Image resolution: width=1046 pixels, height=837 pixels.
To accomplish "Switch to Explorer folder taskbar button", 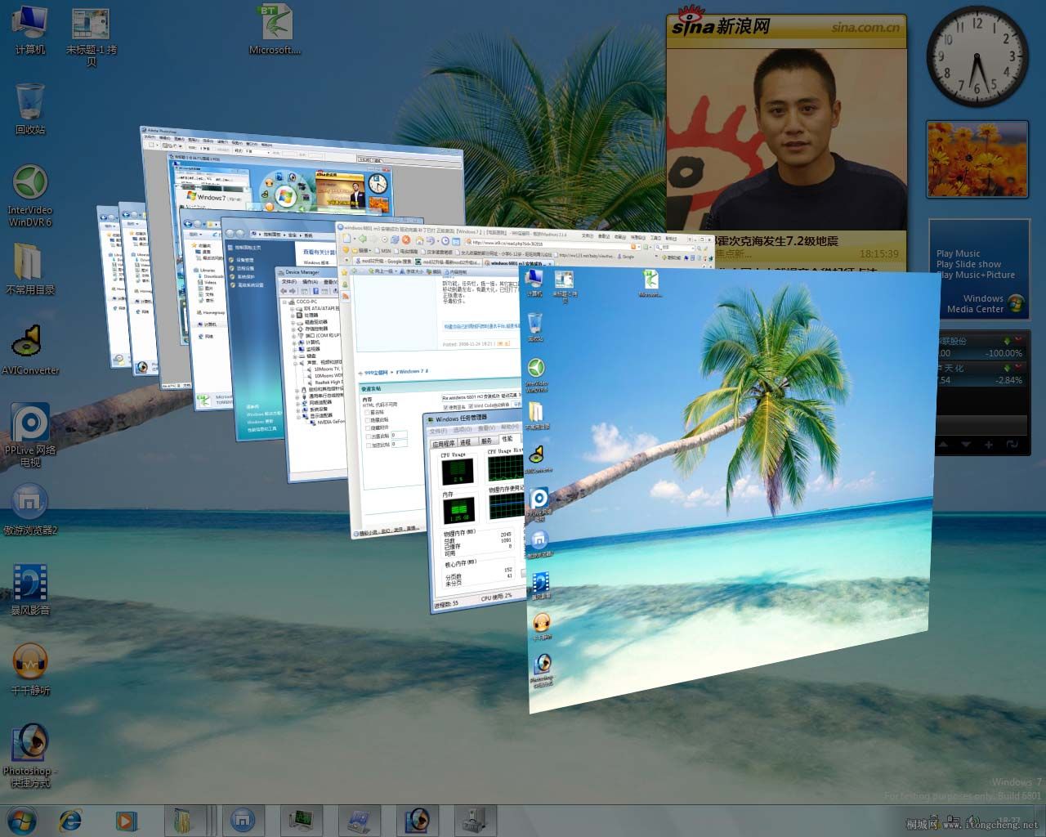I will coord(185,820).
